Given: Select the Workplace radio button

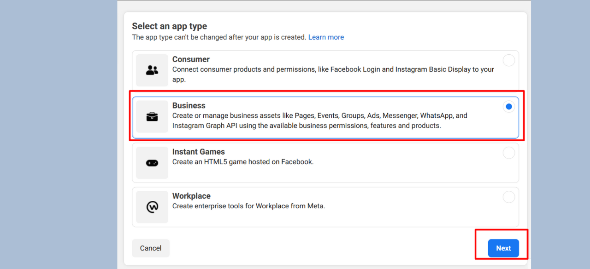Looking at the screenshot, I should 509,197.
